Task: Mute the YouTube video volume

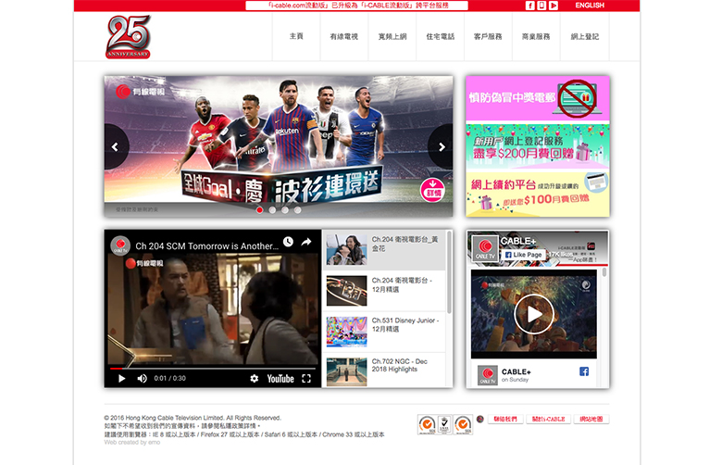Action: tap(143, 378)
